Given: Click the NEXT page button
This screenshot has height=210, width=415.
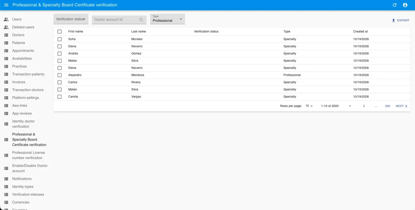Looking at the screenshot, I should [402, 106].
